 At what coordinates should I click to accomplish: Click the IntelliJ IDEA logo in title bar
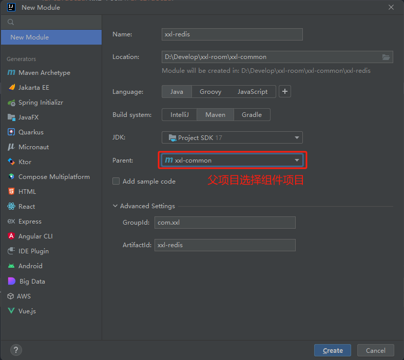point(11,7)
